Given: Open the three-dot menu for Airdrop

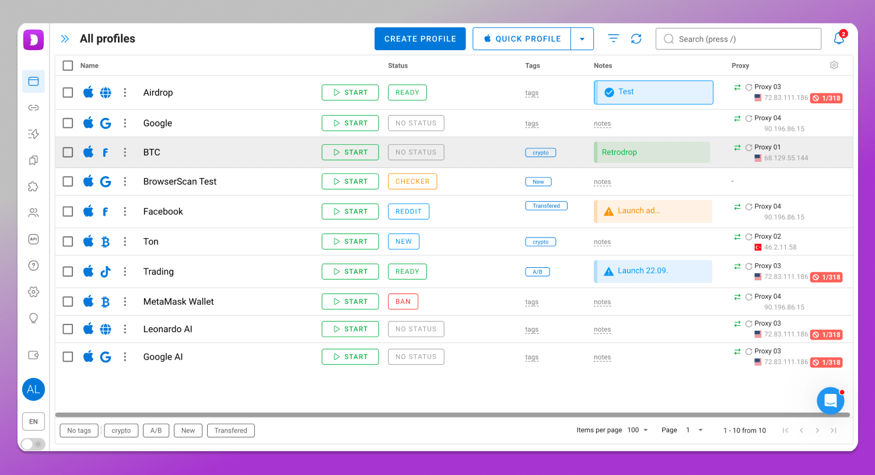Looking at the screenshot, I should (x=125, y=92).
